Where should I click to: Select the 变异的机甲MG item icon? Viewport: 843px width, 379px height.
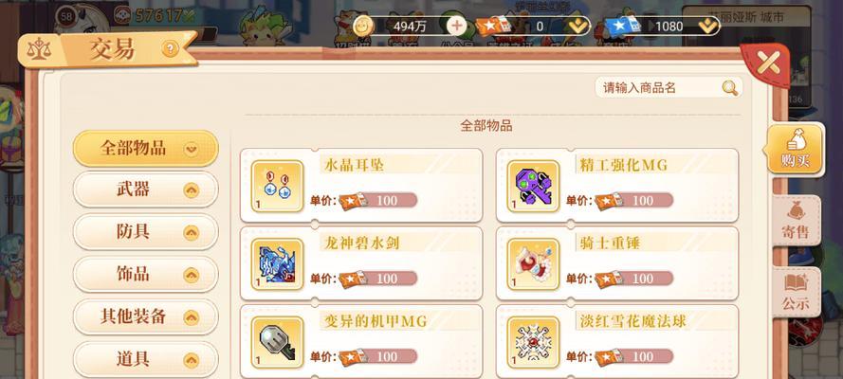[278, 342]
